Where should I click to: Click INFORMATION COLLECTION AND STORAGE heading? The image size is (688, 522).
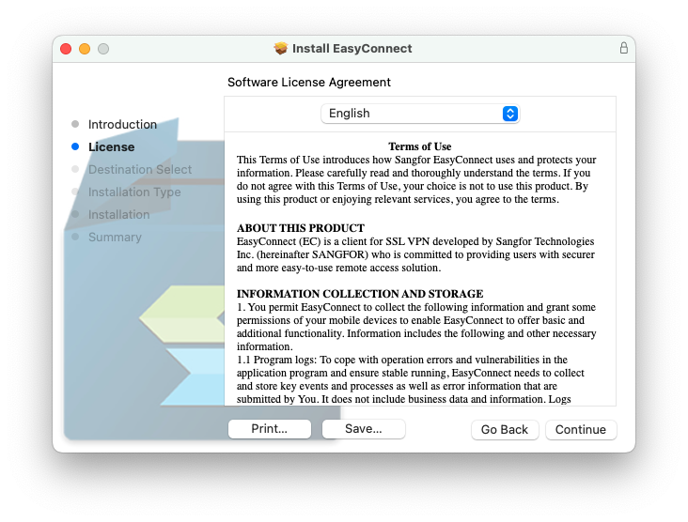point(360,294)
